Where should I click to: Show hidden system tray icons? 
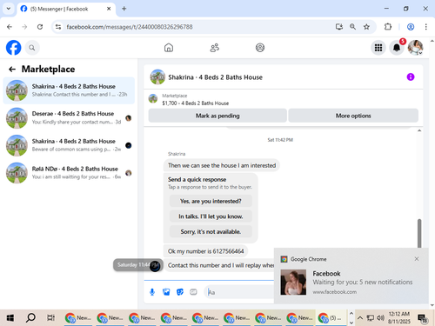pyautogui.click(x=360, y=318)
